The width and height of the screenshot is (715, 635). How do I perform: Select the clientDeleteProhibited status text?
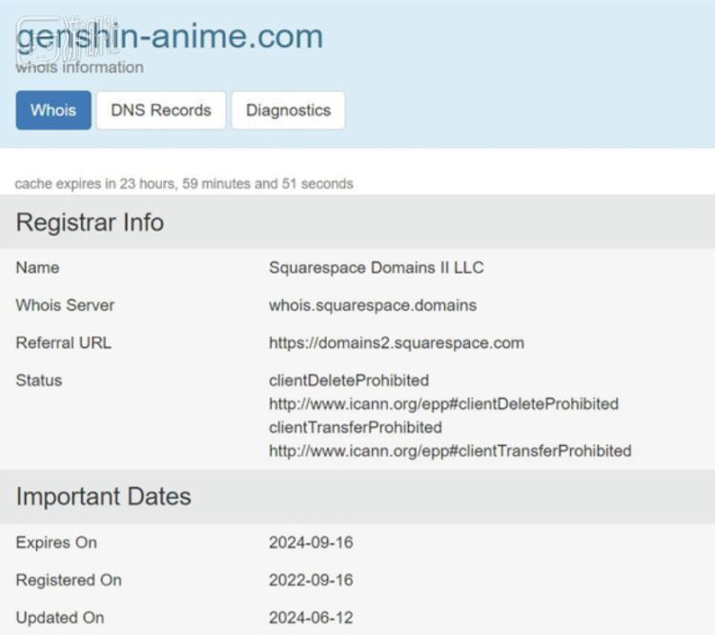tap(349, 380)
